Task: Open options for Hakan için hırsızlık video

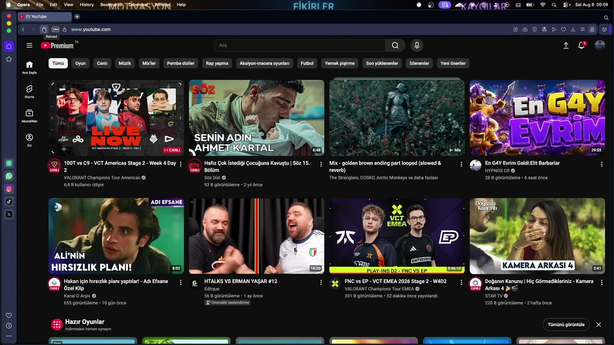Action: click(x=181, y=283)
